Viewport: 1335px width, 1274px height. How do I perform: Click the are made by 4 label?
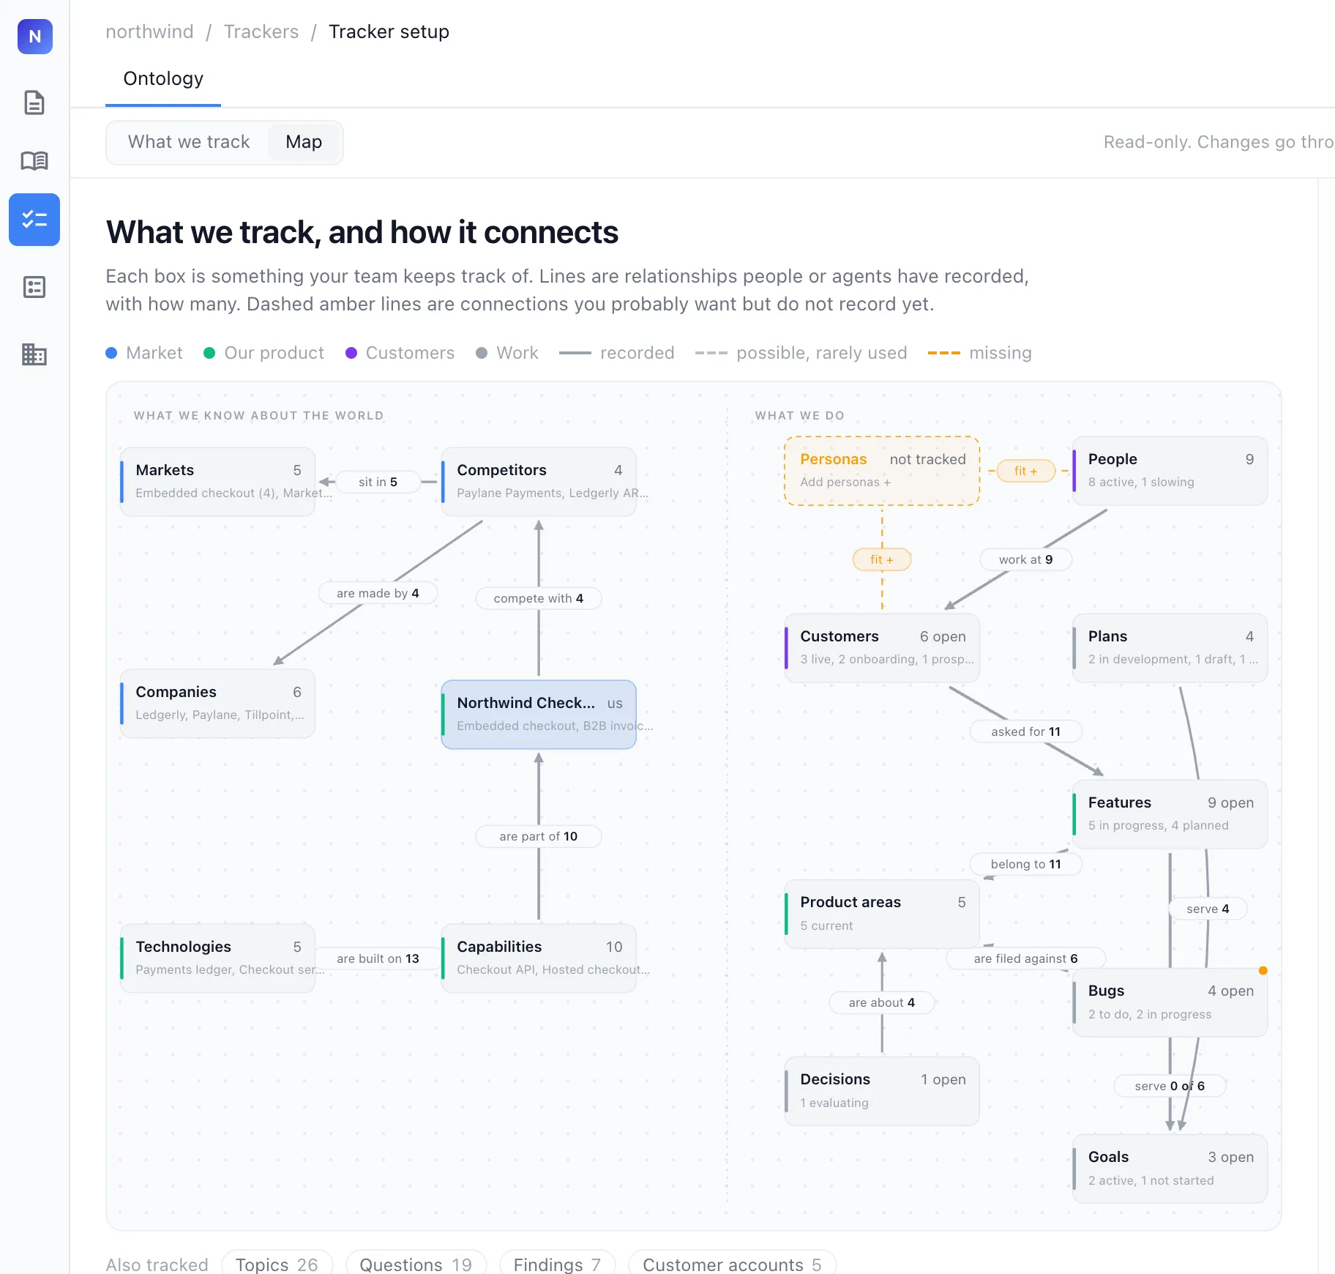point(378,593)
